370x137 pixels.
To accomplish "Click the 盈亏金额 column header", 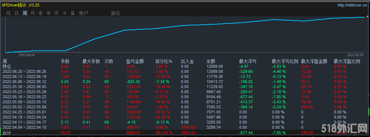I will (135, 62).
